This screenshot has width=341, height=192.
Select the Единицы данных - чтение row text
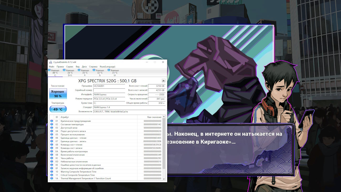[73, 138]
